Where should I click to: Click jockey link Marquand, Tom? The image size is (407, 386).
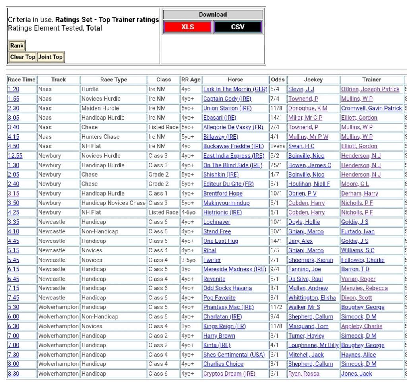(x=308, y=326)
